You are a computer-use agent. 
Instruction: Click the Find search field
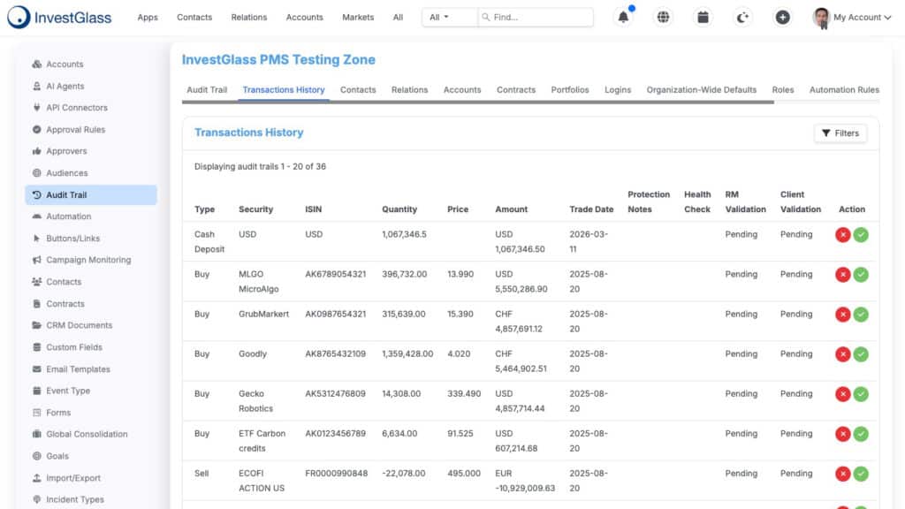click(536, 18)
